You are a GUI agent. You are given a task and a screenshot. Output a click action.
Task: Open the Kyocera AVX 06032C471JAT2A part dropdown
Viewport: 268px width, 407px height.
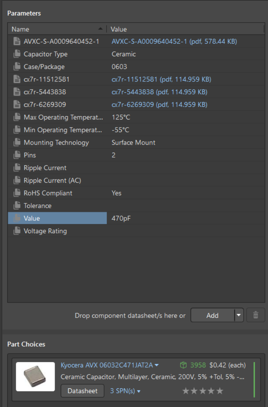tap(156, 365)
